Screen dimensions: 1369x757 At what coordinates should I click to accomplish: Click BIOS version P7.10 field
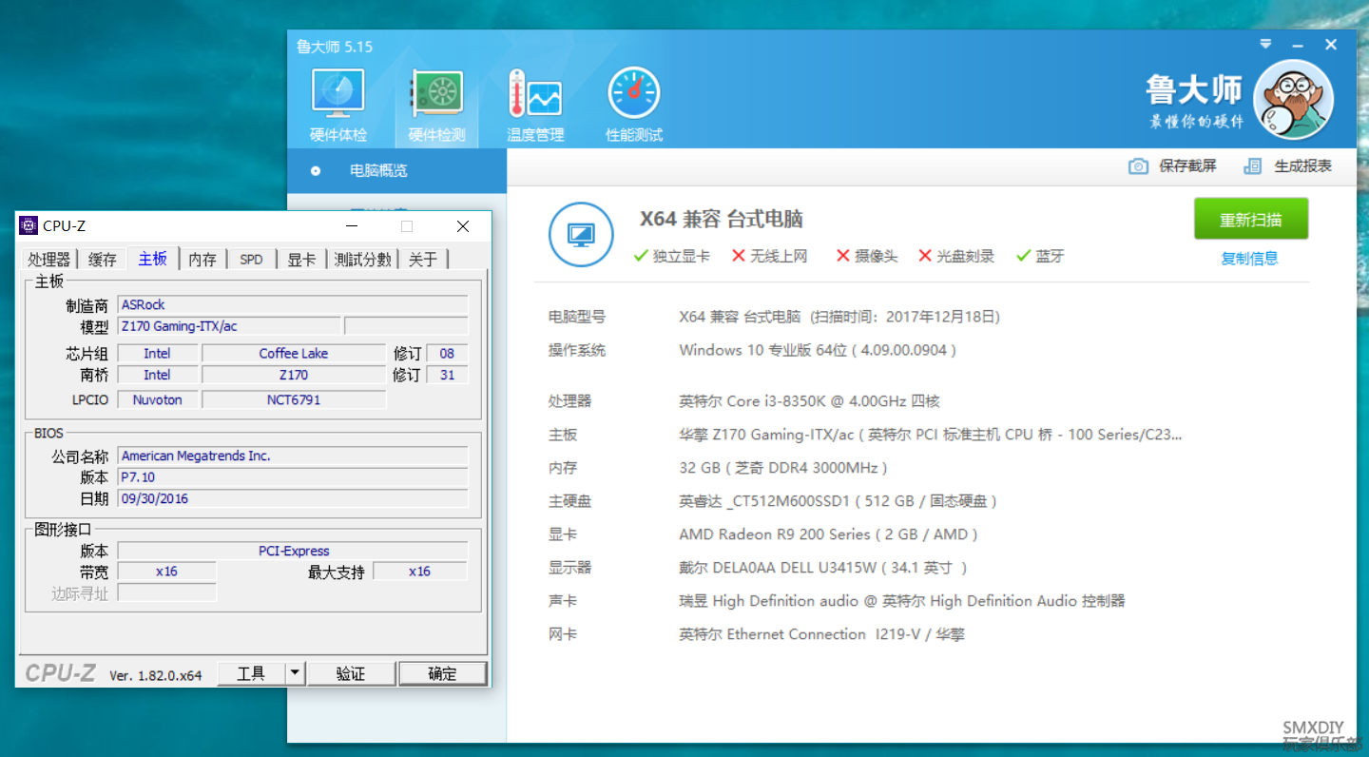point(293,476)
